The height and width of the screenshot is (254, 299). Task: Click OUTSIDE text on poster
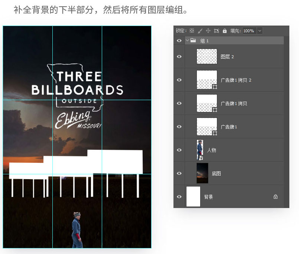coord(79,101)
